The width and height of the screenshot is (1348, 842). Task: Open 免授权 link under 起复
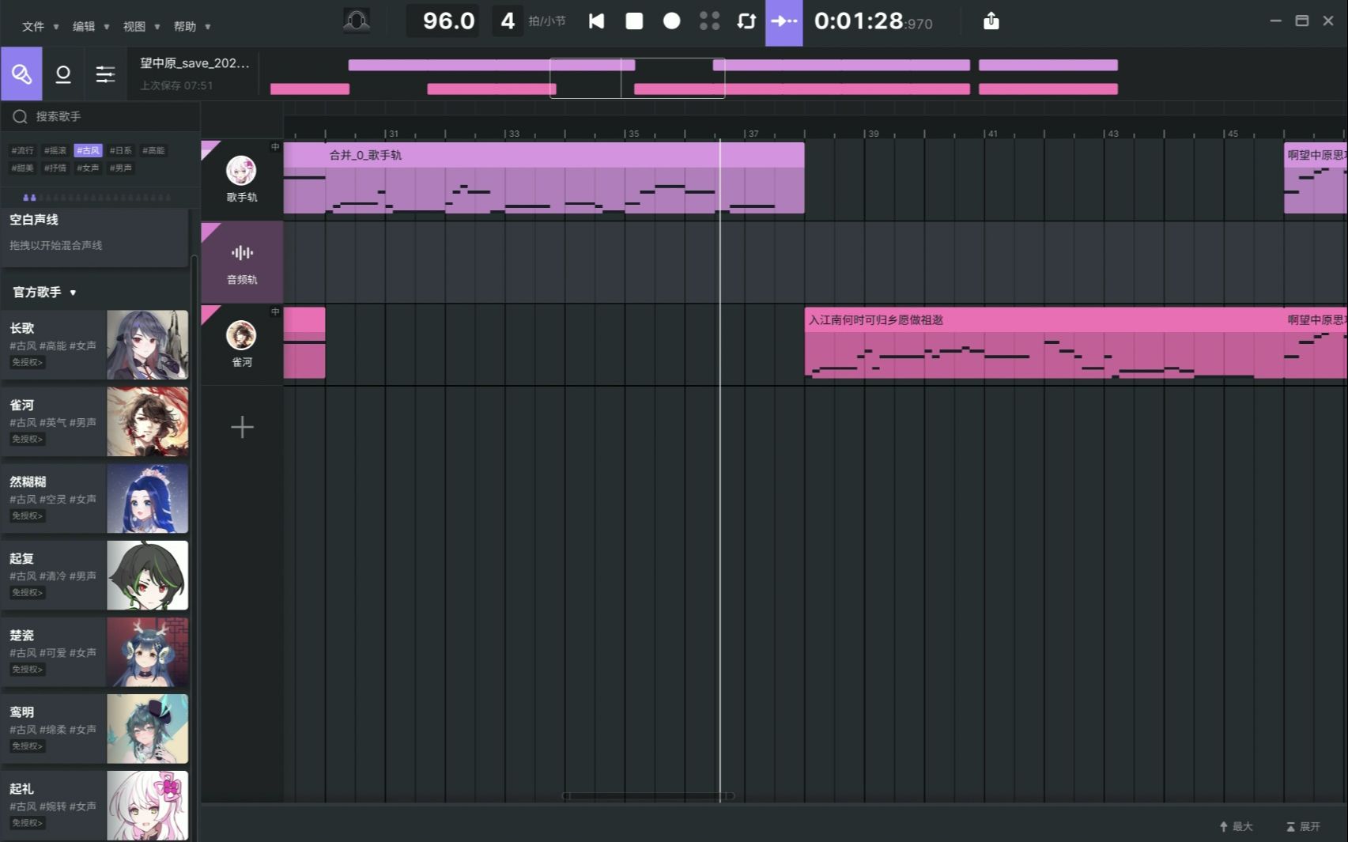pos(27,592)
